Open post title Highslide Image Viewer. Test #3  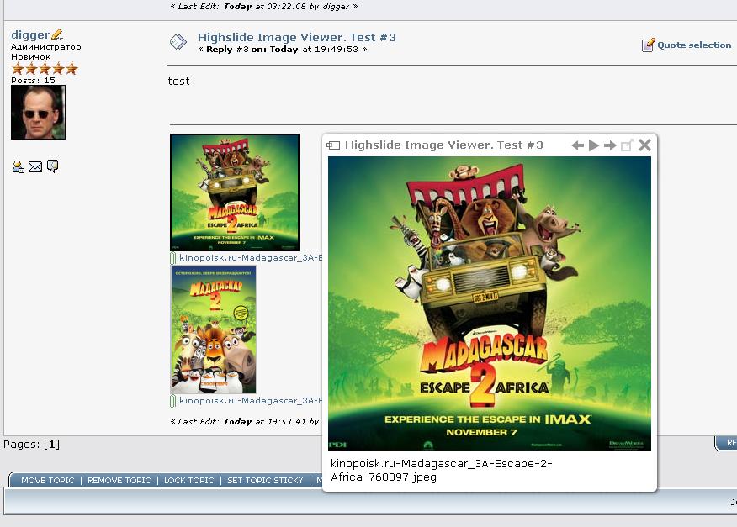point(297,37)
